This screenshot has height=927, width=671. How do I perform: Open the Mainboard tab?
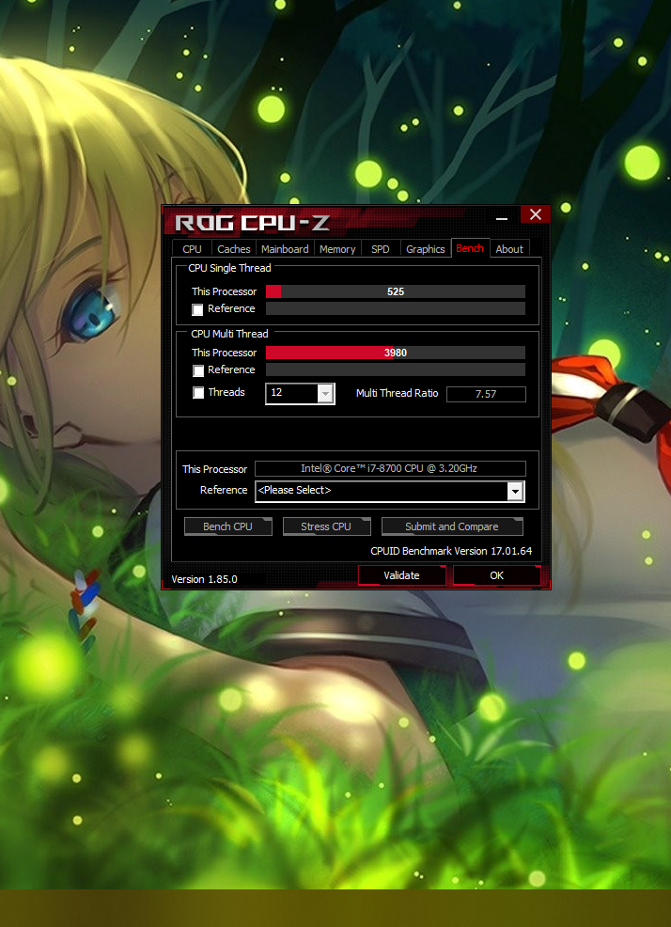pos(285,249)
